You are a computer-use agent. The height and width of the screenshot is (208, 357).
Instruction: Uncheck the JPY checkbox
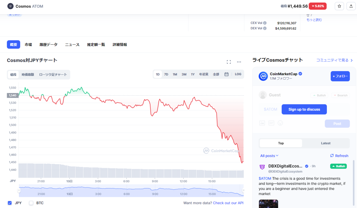[10, 203]
